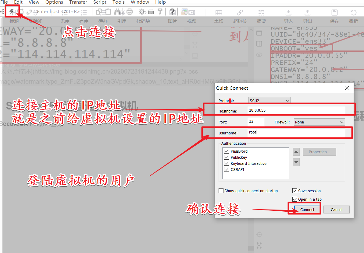Open the Protocol SSH2 dropdown
Image resolution: width=364 pixels, height=253 pixels.
(x=269, y=101)
